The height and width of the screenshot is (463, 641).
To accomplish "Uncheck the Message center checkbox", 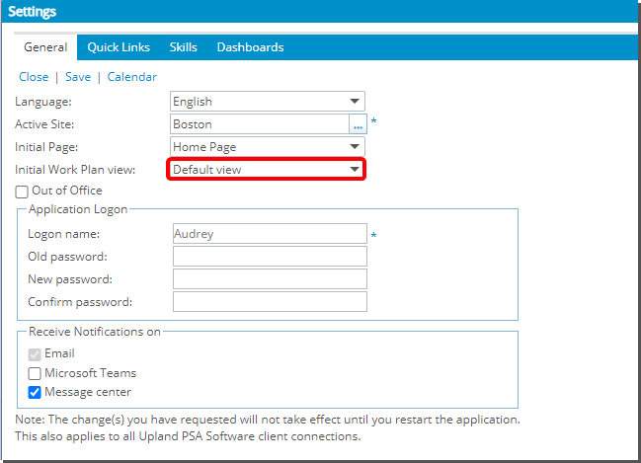I will 35,392.
